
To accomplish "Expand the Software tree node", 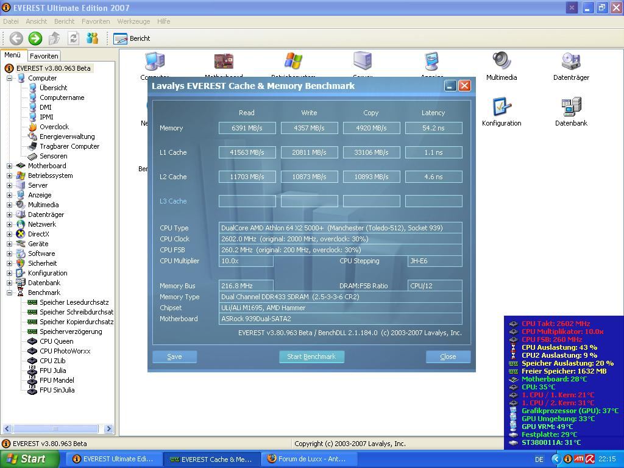I will [x=9, y=253].
